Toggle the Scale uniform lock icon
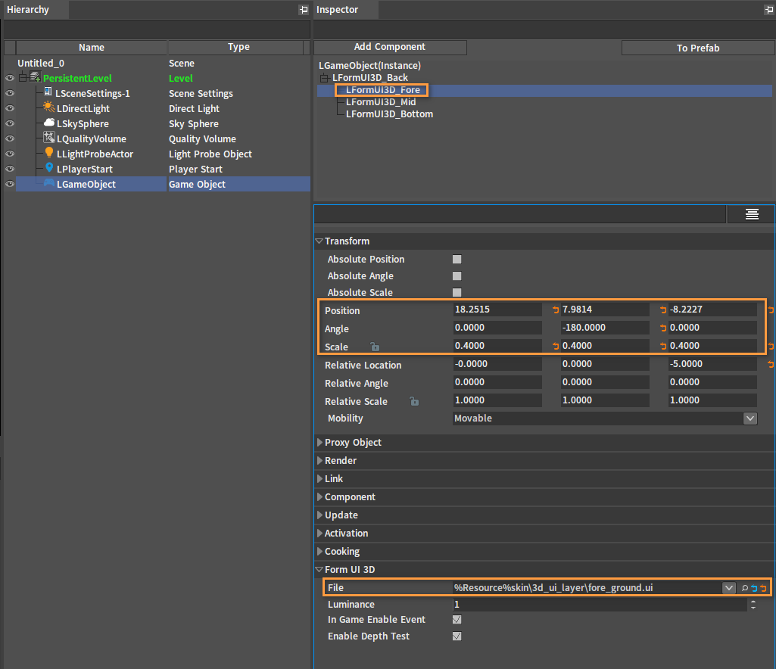776x669 pixels. point(376,347)
